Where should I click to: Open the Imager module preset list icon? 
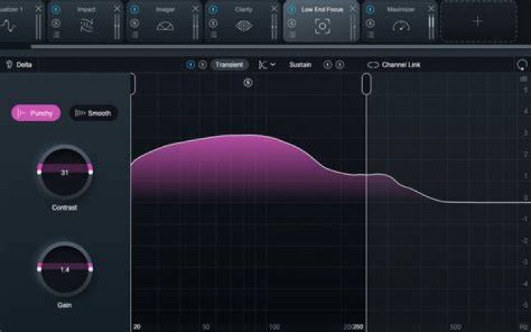(x=135, y=34)
